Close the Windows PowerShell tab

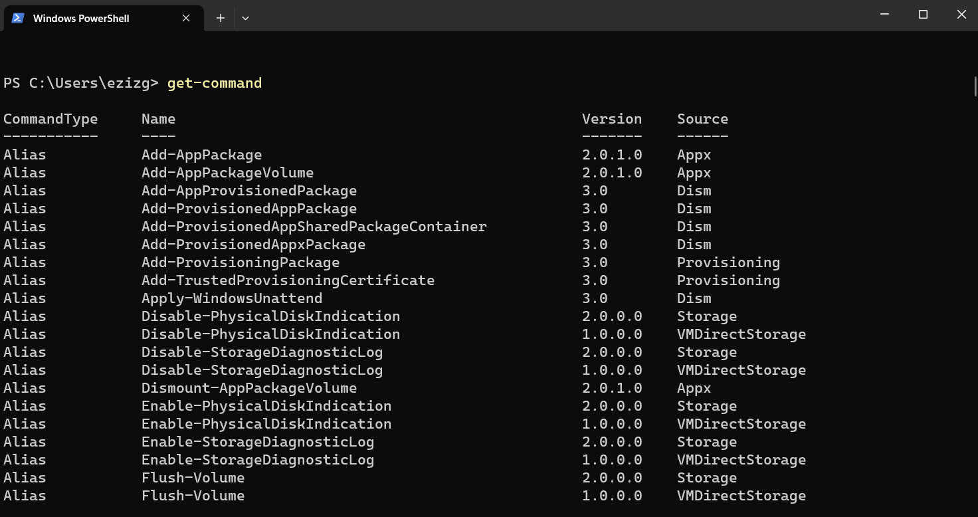click(x=186, y=18)
